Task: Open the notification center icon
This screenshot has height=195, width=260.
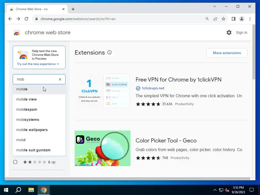Action: pyautogui.click(x=252, y=190)
